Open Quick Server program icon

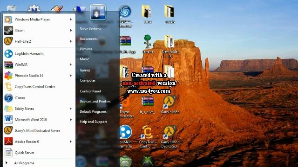point(8,153)
